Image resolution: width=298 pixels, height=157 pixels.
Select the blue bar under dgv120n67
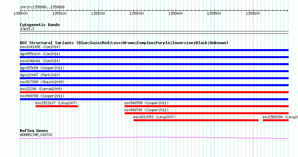[154, 78]
